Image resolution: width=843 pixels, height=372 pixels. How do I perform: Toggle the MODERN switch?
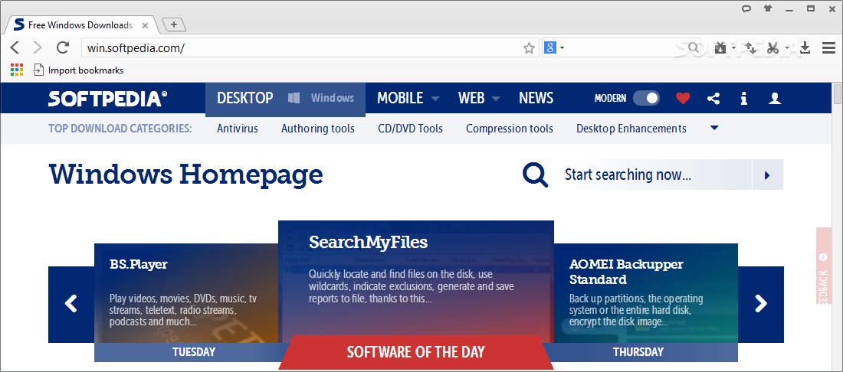pos(646,98)
